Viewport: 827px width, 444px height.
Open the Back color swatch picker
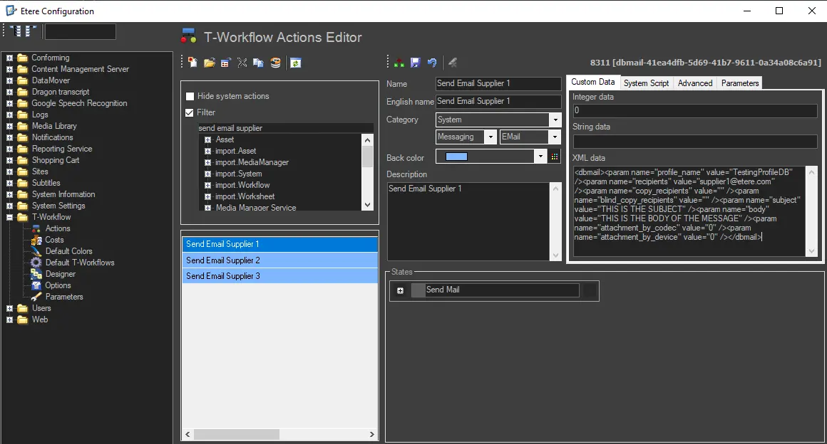555,157
